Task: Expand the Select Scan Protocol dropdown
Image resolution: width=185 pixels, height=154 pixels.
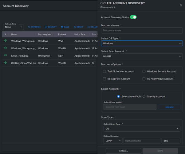Action: pos(142,56)
